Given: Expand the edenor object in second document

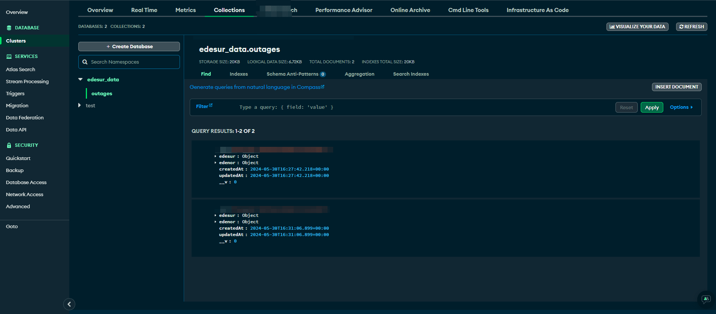Looking at the screenshot, I should click(x=215, y=222).
